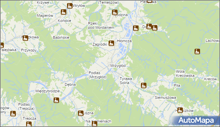The image size is (220, 127).
Task: Click the church icon near Tyrawa Solna
Action: (144, 85)
